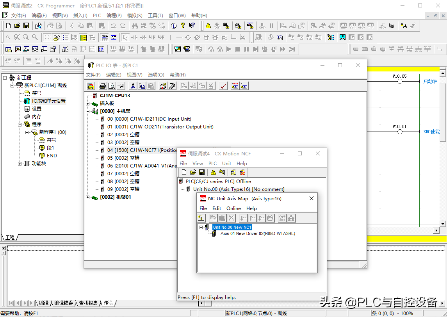Click the scissors cut icon in PLC IO toolbar
Screen dimensions: 447x317
(133, 86)
